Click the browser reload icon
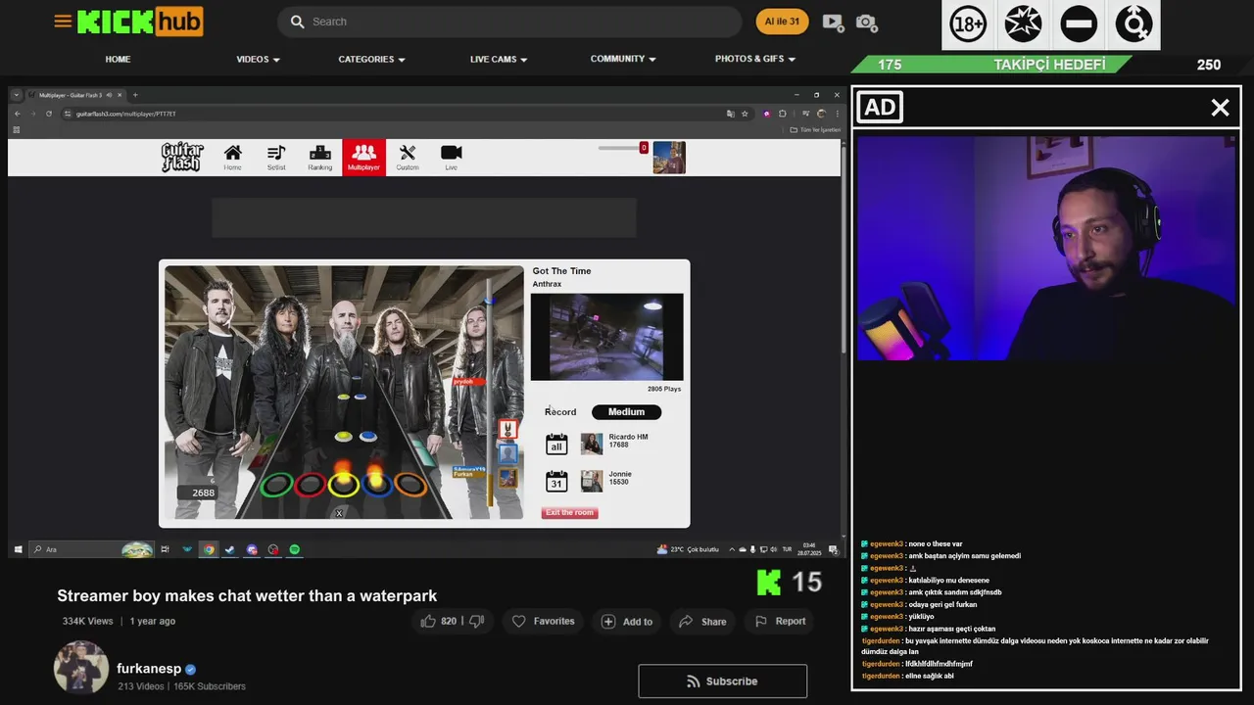 pyautogui.click(x=48, y=114)
